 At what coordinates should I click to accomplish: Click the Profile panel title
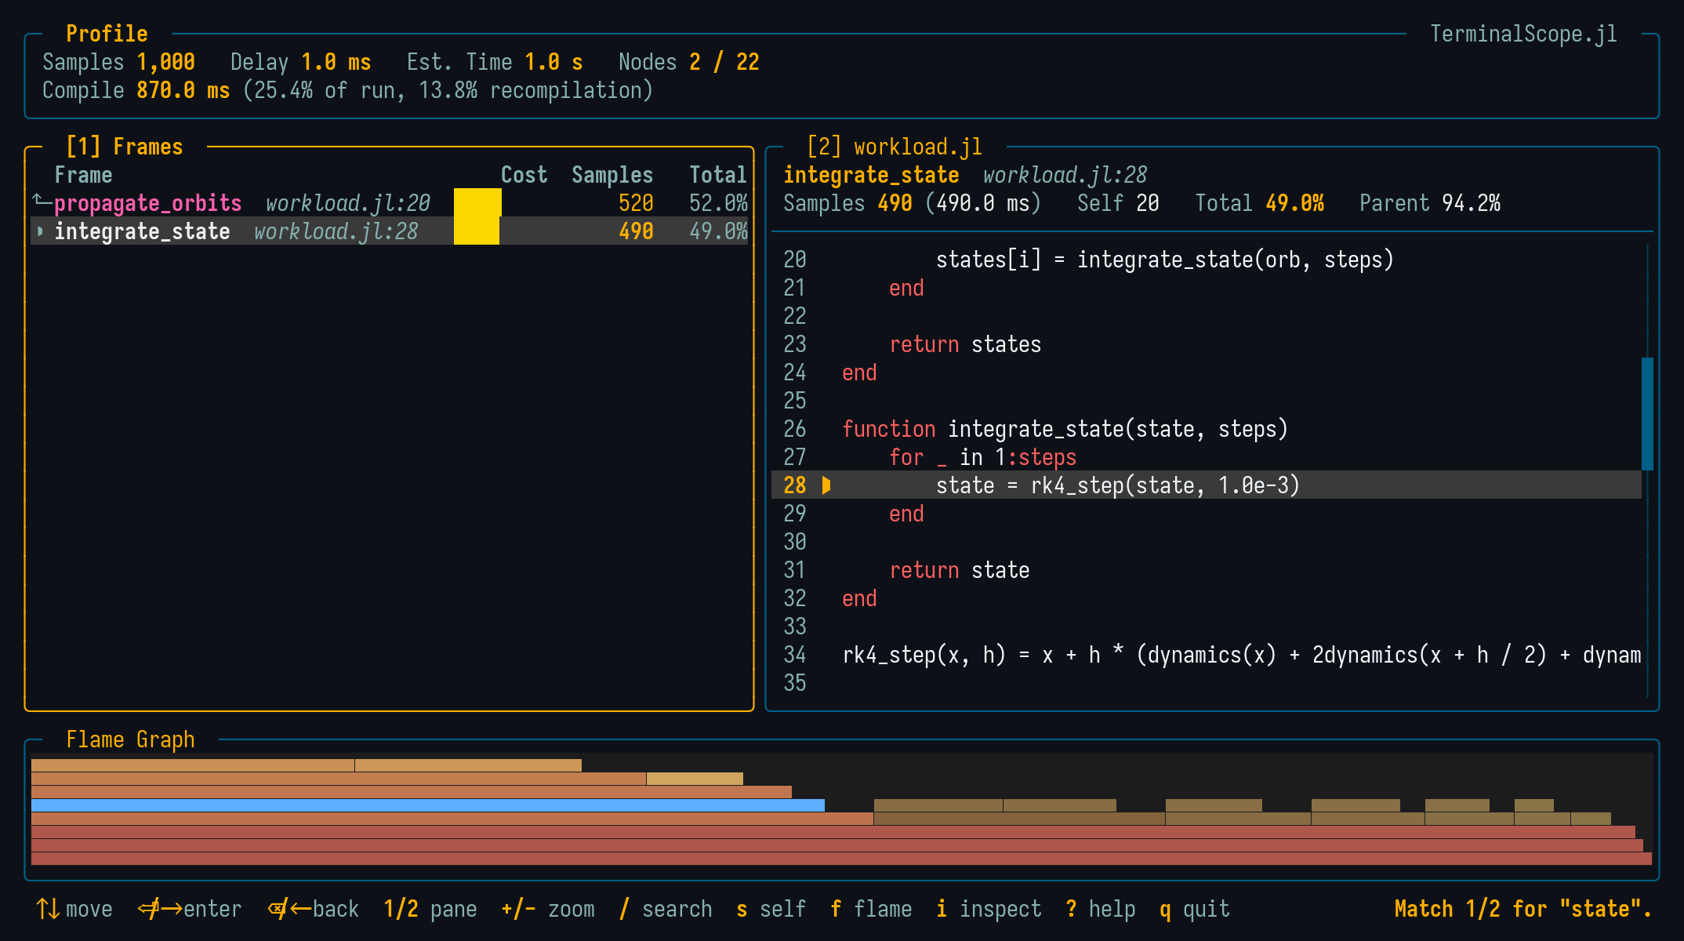coord(107,34)
